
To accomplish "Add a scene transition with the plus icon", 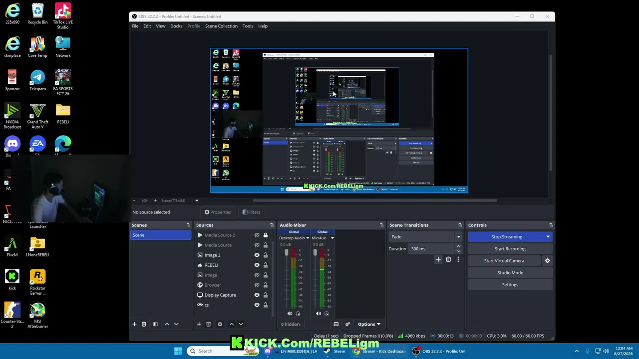I will [438, 259].
